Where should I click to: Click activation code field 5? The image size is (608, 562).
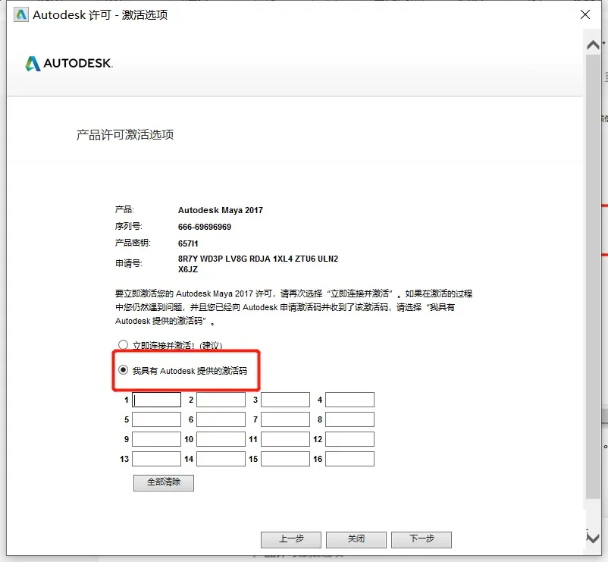tap(157, 419)
